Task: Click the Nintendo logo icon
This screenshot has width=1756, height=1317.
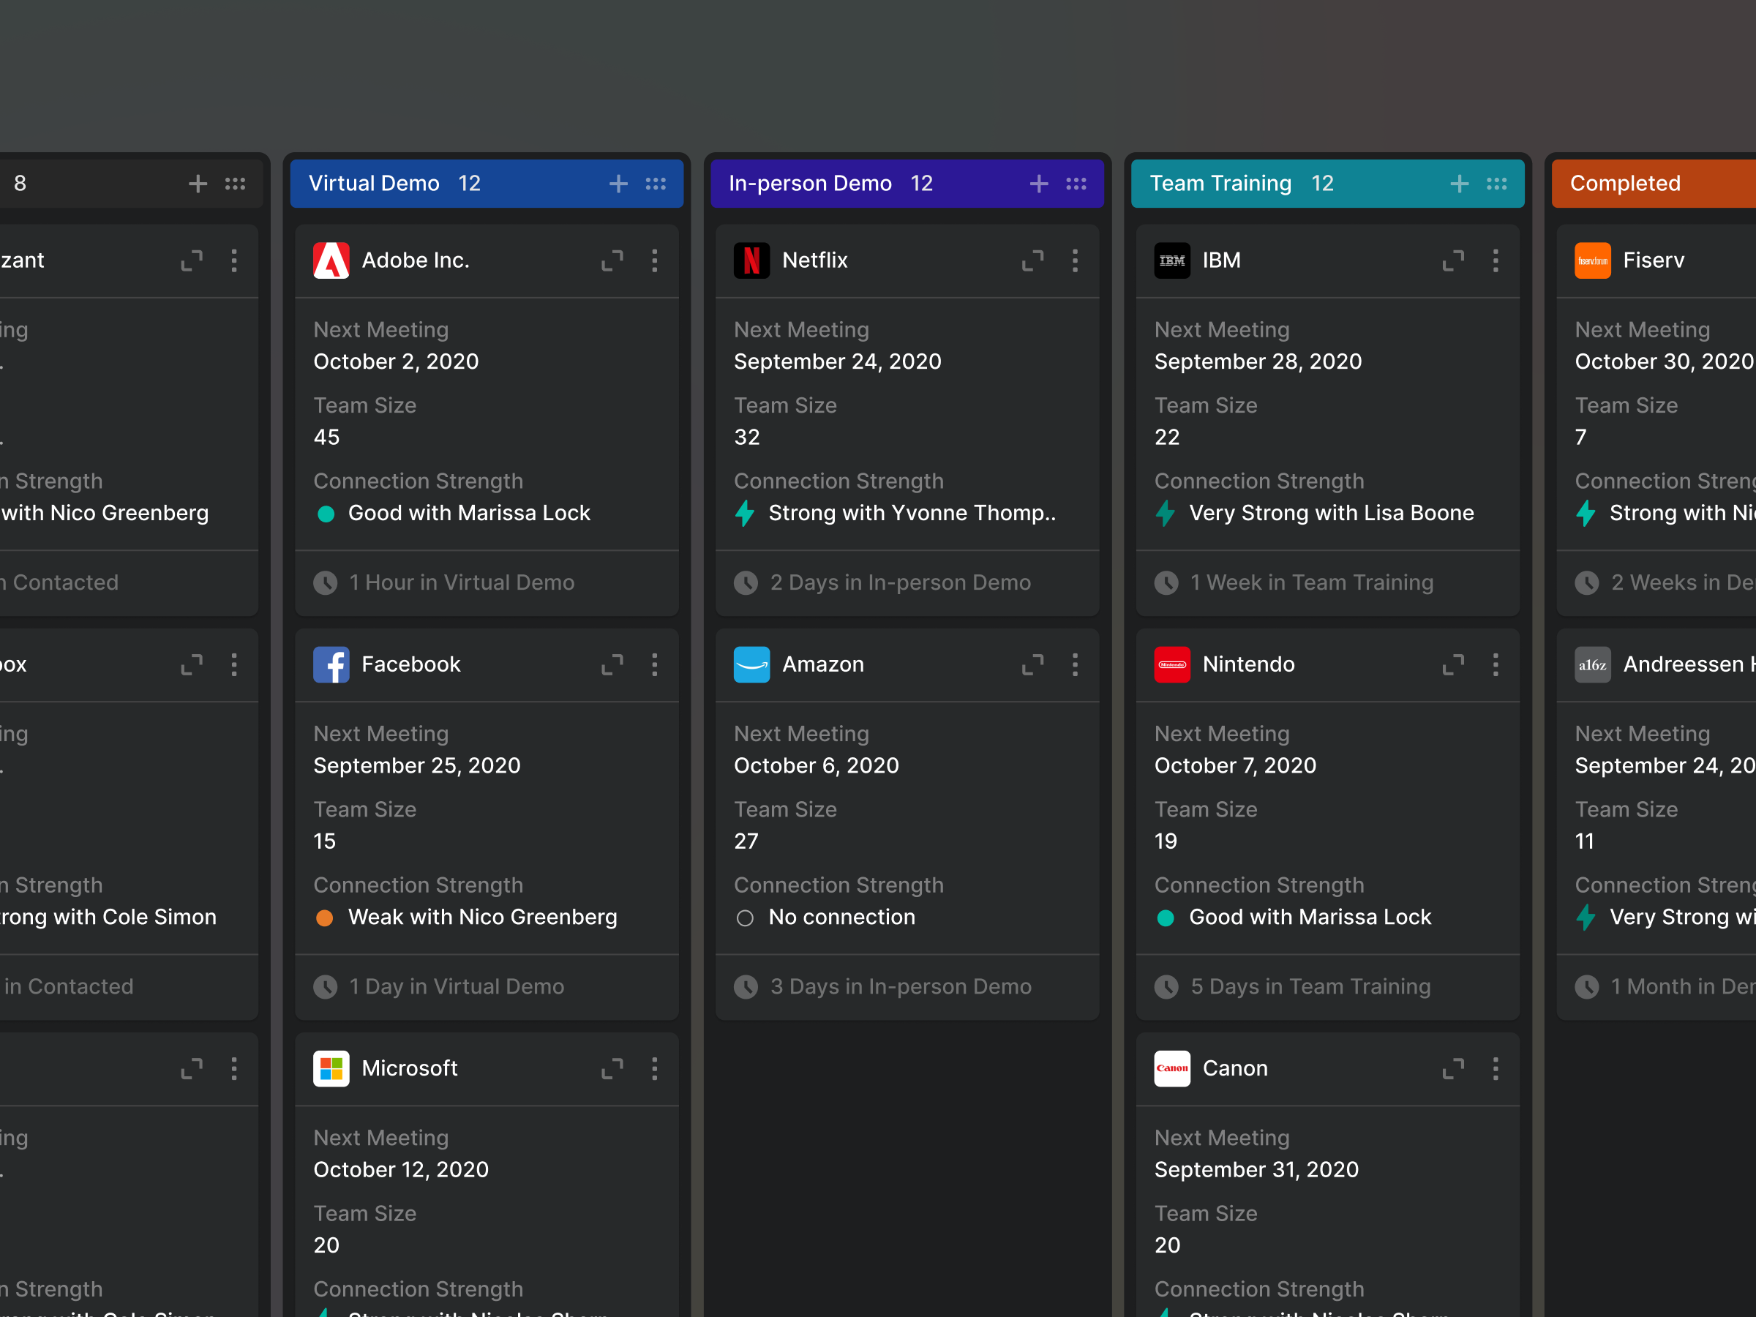Action: pos(1173,664)
